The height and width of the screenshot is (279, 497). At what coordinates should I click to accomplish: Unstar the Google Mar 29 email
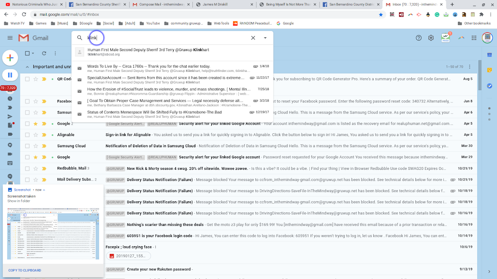35,157
